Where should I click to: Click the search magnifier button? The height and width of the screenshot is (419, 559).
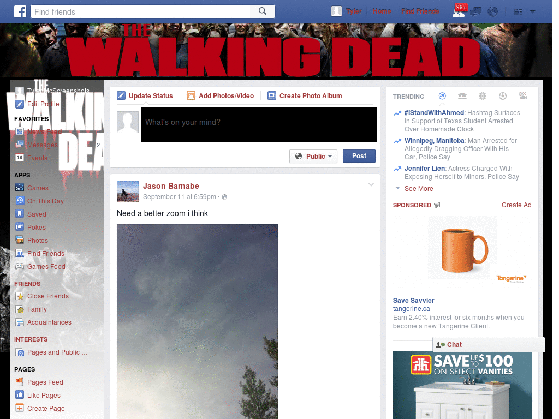263,11
